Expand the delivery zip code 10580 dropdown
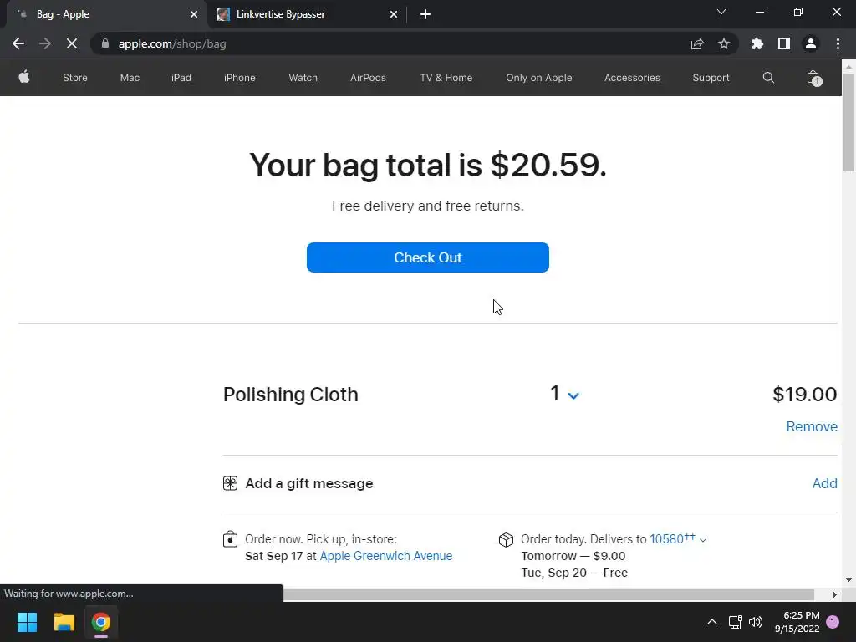856x642 pixels. click(678, 539)
